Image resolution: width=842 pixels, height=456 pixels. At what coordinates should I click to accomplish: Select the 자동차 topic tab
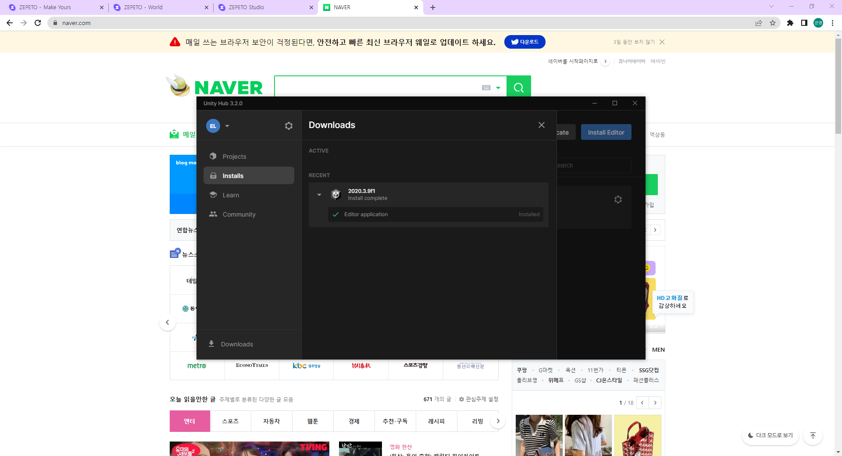pos(271,421)
